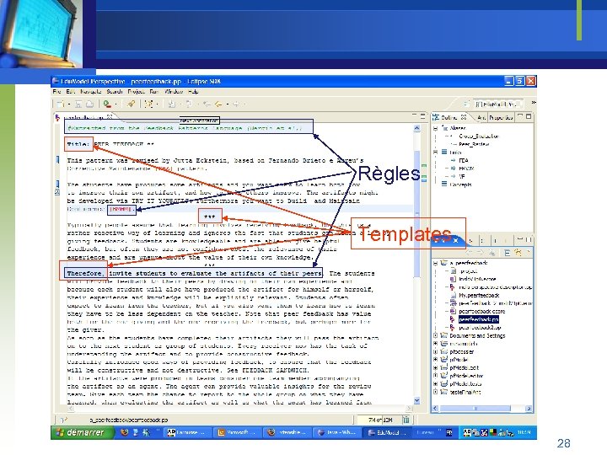Switch to the Microsoft PowerPoint taskbar button
The image size is (607, 455).
pos(237,432)
